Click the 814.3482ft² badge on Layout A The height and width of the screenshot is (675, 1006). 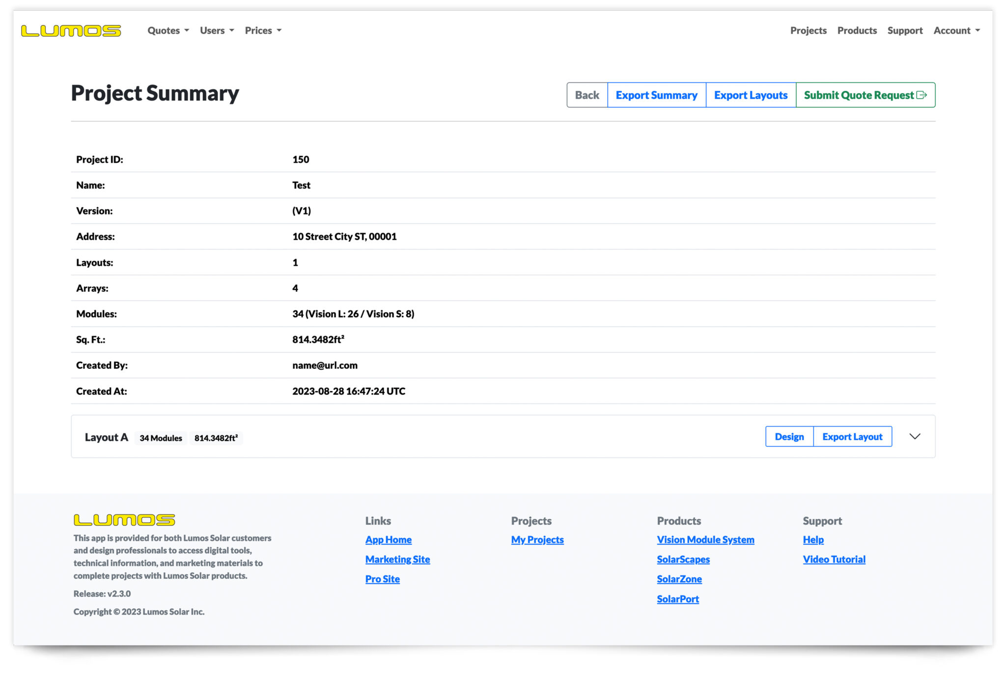click(x=216, y=438)
